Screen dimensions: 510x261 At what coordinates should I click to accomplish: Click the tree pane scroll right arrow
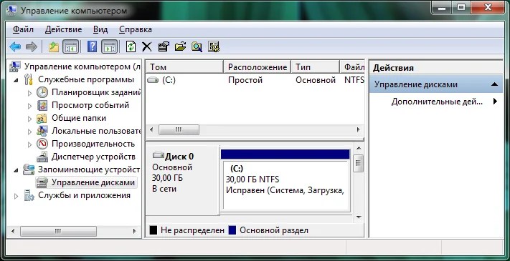[135, 231]
